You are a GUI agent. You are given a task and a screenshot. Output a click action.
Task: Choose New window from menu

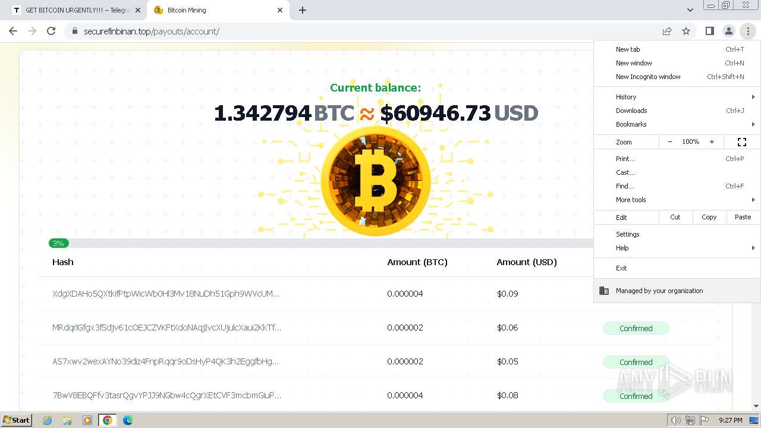(677, 63)
